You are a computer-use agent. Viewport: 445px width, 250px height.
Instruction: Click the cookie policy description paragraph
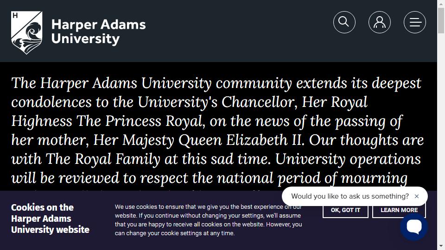click(x=208, y=220)
